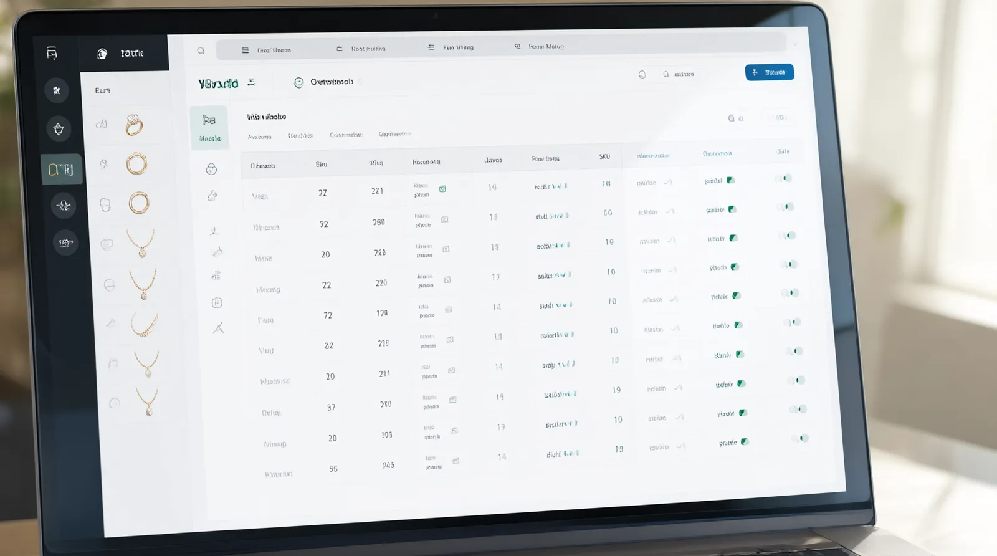Toggle the switch in the 129 row

point(791,293)
